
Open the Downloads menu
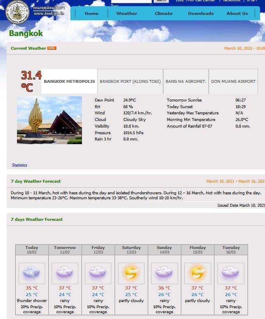pyautogui.click(x=201, y=13)
